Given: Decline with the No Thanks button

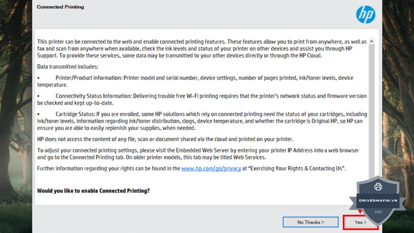Looking at the screenshot, I should [310, 222].
